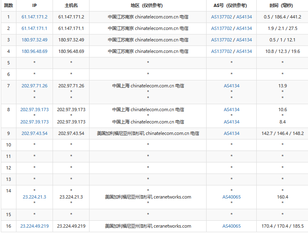The height and width of the screenshot is (233, 308).
Task: Select time value 142.7 / 146.4 / 148.2
Action: (x=282, y=133)
